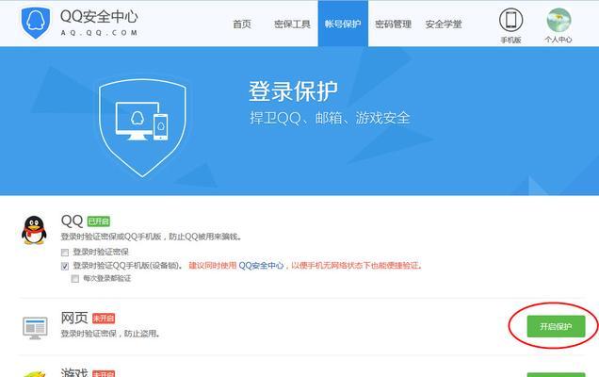
Task: Click the 捍卫QQ、邮箱、游戏安全 subtitle
Action: 330,118
